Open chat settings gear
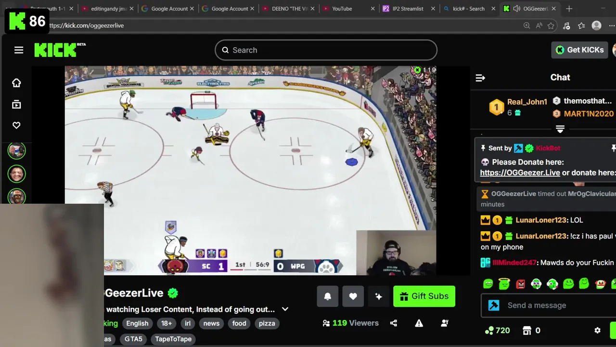616x347 pixels. pyautogui.click(x=597, y=331)
